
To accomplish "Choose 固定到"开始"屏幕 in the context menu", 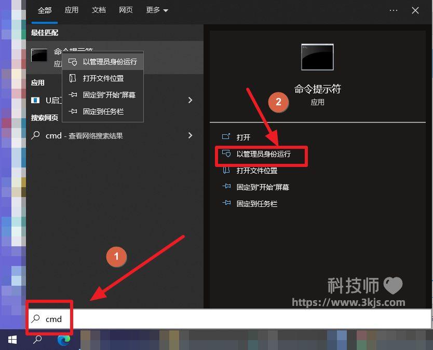I will pyautogui.click(x=103, y=95).
